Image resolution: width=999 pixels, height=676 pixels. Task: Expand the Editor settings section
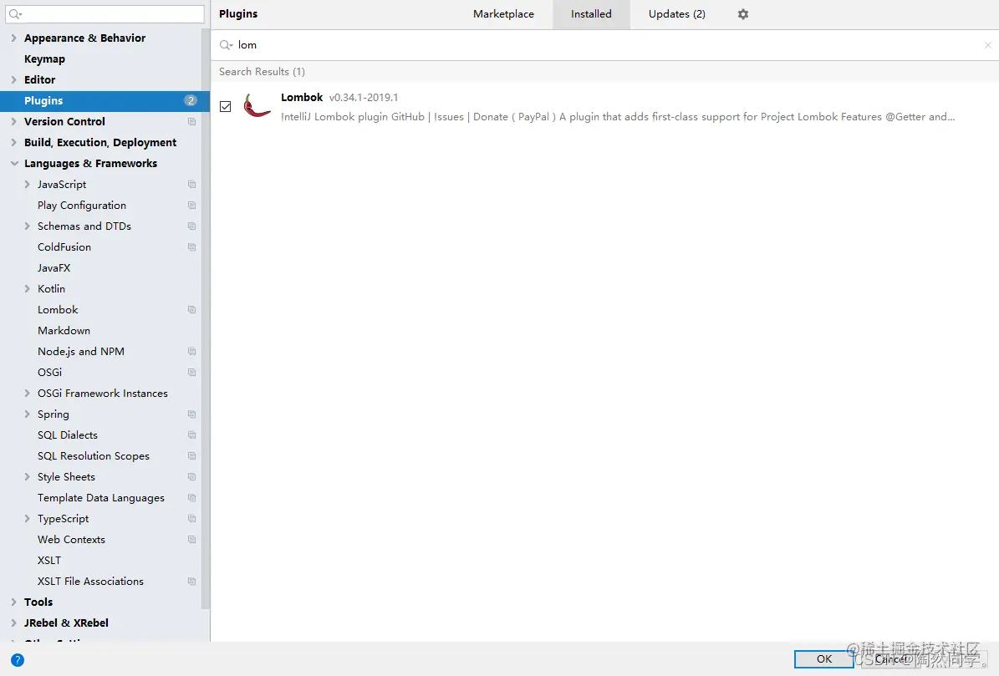tap(14, 79)
